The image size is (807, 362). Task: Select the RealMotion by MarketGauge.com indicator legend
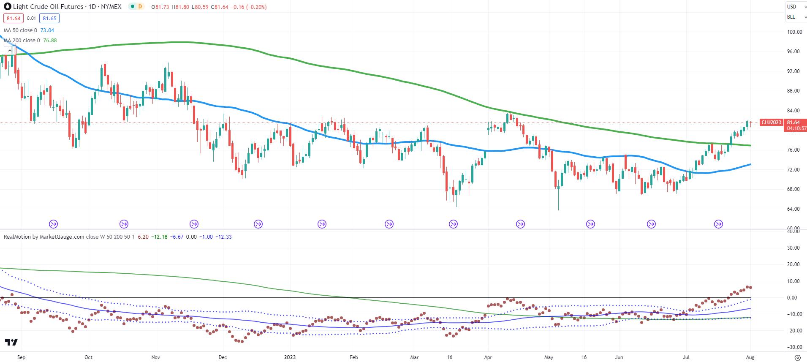(44, 237)
